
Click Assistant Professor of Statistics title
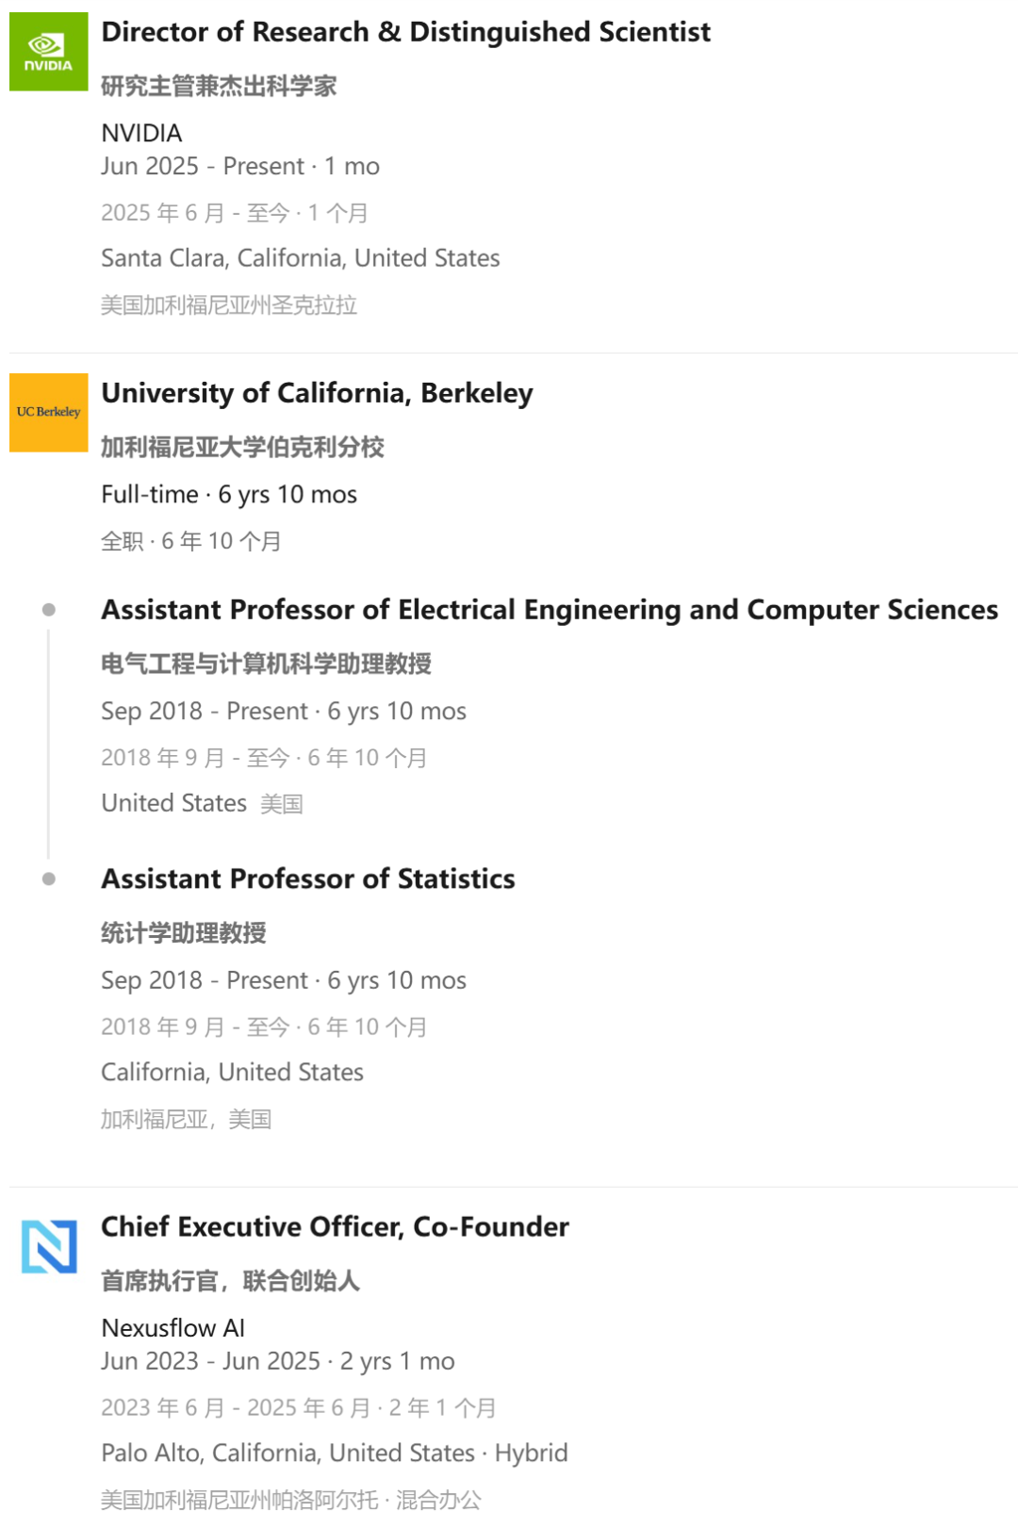click(x=308, y=878)
